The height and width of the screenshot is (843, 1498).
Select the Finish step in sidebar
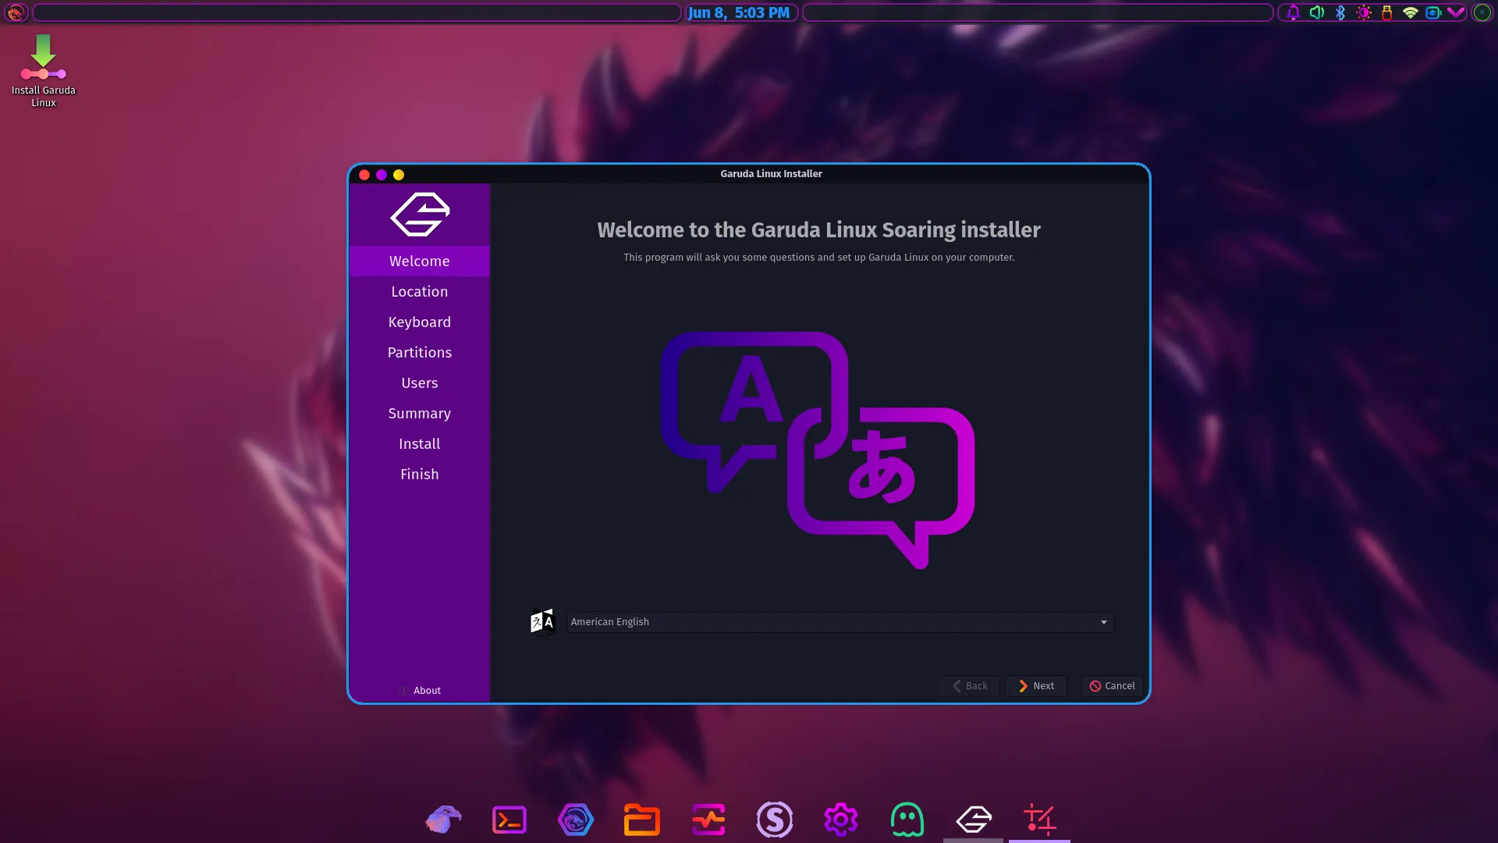pos(420,475)
